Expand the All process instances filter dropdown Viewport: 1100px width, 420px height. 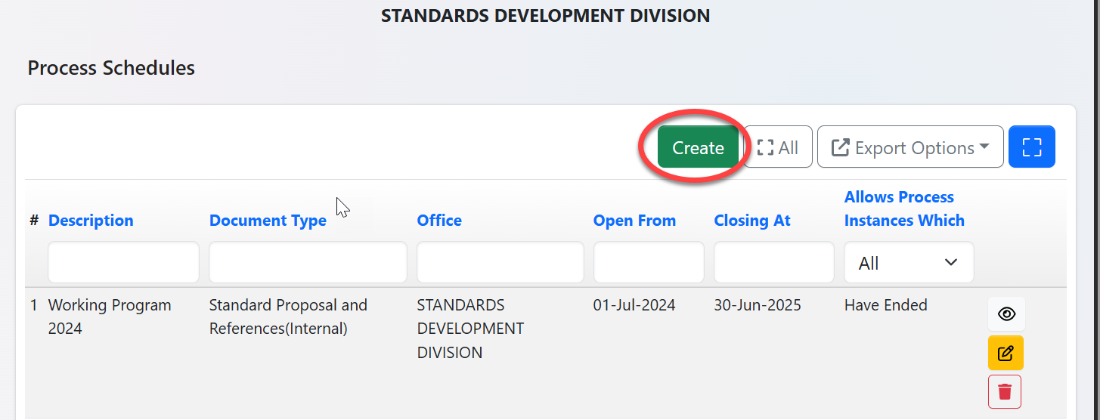[909, 262]
